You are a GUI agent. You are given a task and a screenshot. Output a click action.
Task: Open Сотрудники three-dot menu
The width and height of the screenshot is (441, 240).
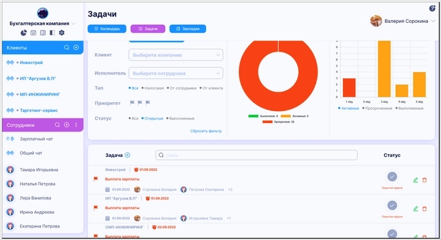pyautogui.click(x=76, y=125)
